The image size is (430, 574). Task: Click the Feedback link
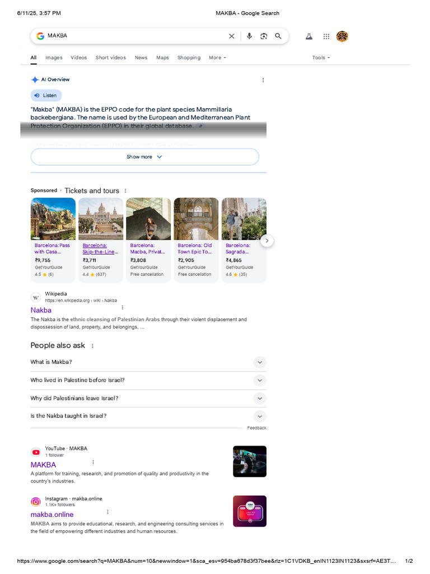click(256, 428)
